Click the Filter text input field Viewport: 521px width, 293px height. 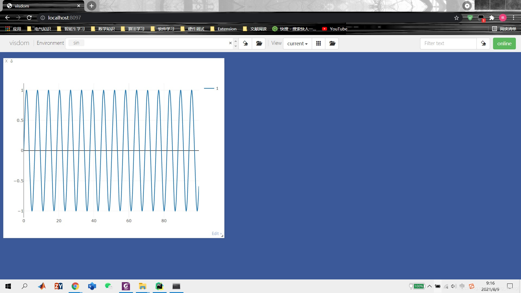[448, 43]
